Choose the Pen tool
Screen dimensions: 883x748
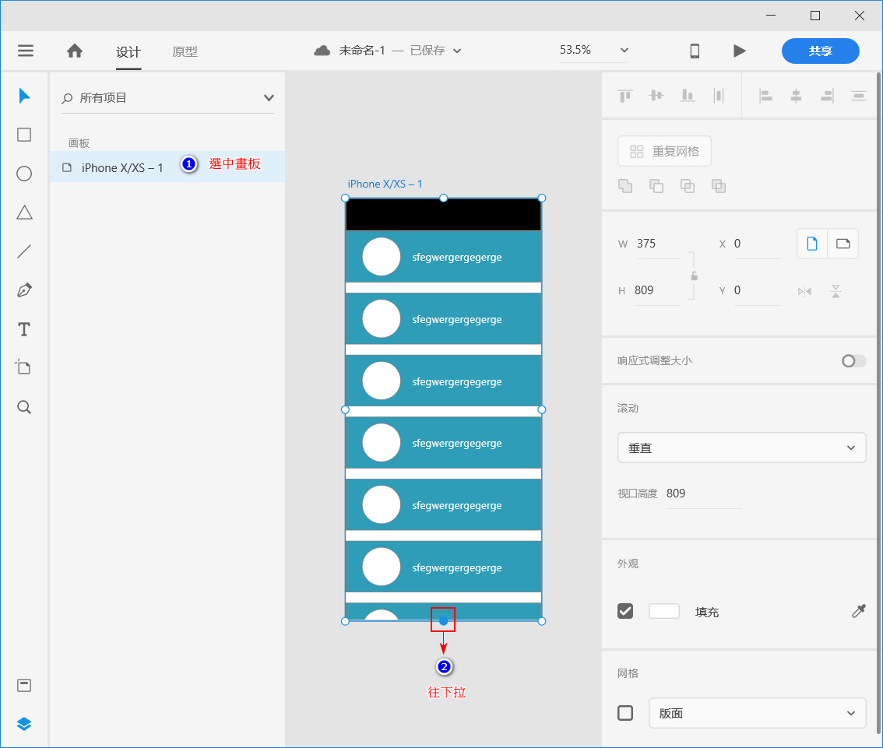click(23, 290)
